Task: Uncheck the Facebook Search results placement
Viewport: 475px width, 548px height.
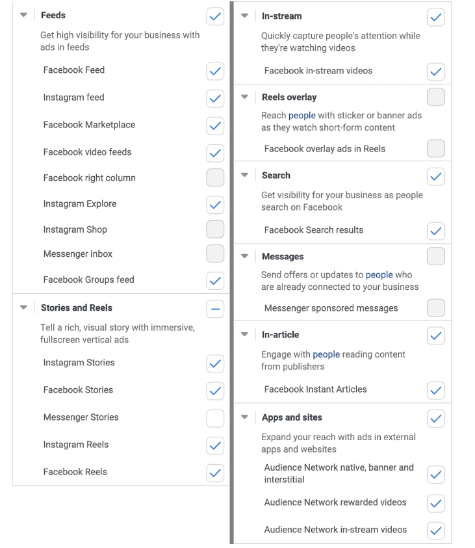Action: (436, 230)
